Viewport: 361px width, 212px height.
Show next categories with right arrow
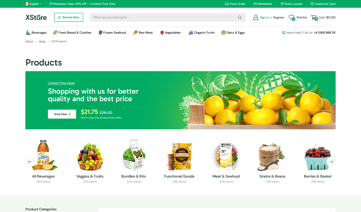coord(331,162)
